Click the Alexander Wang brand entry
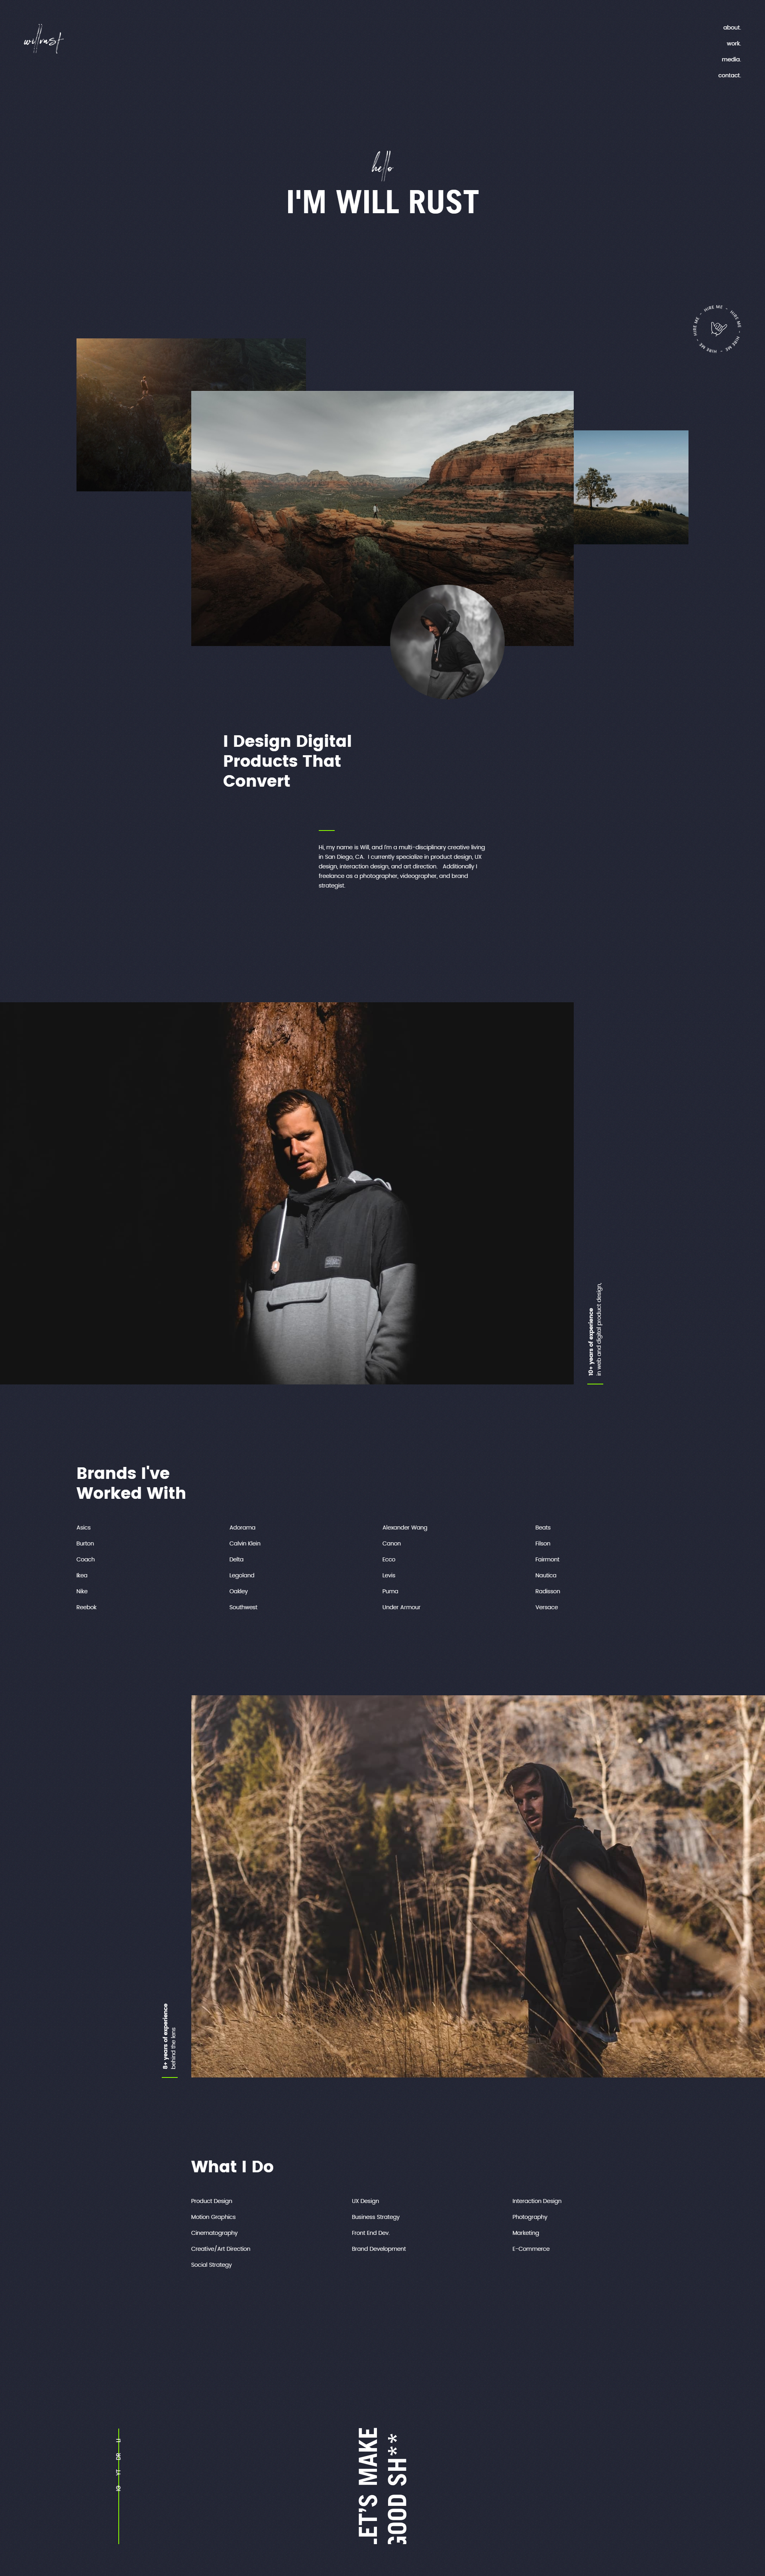Viewport: 765px width, 2576px height. 405,1528
